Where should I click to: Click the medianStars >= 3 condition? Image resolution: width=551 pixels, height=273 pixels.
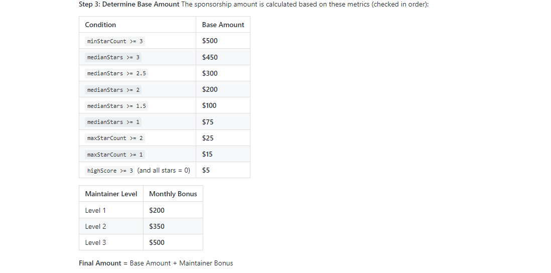point(113,57)
